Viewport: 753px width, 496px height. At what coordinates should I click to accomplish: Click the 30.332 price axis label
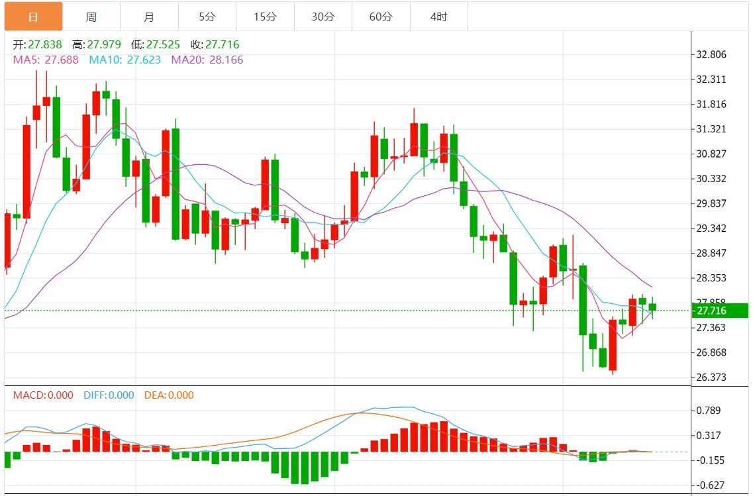(x=711, y=179)
